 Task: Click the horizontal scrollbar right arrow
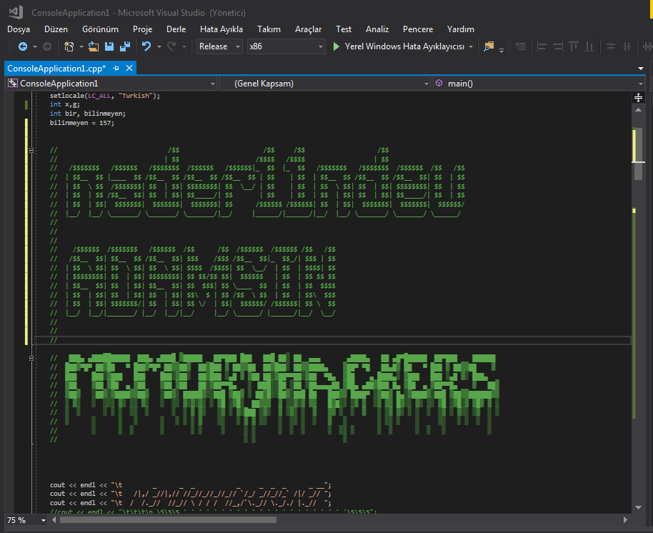[625, 519]
